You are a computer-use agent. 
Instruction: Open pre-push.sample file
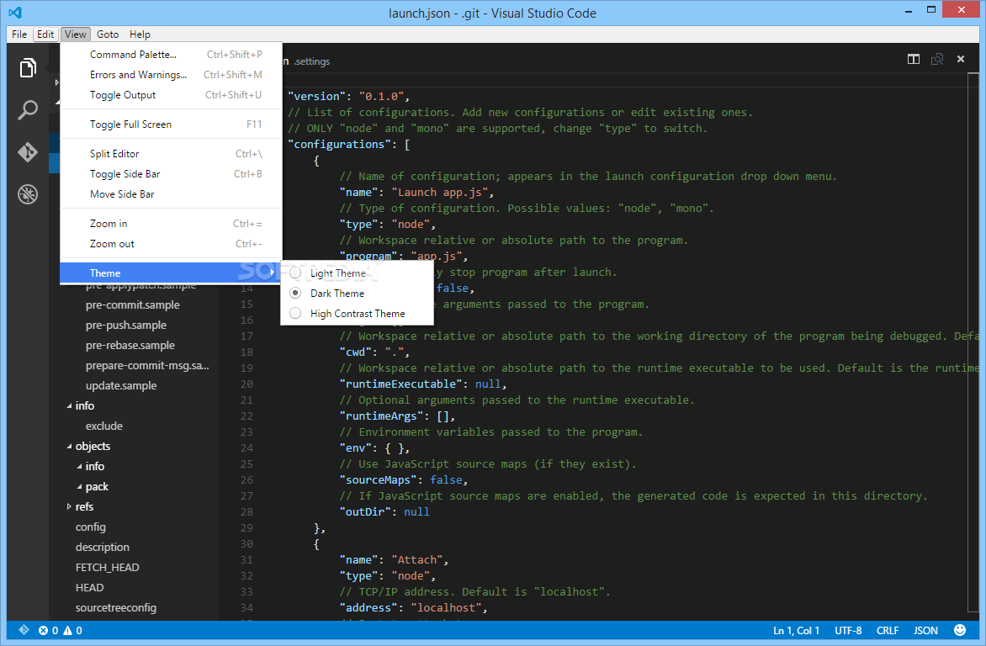(x=125, y=326)
